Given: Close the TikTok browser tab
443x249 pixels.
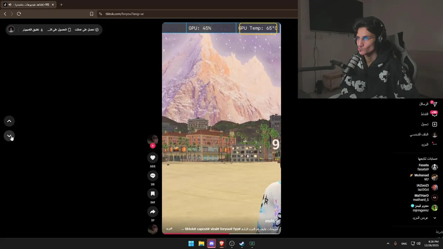Looking at the screenshot, I should [53, 4].
